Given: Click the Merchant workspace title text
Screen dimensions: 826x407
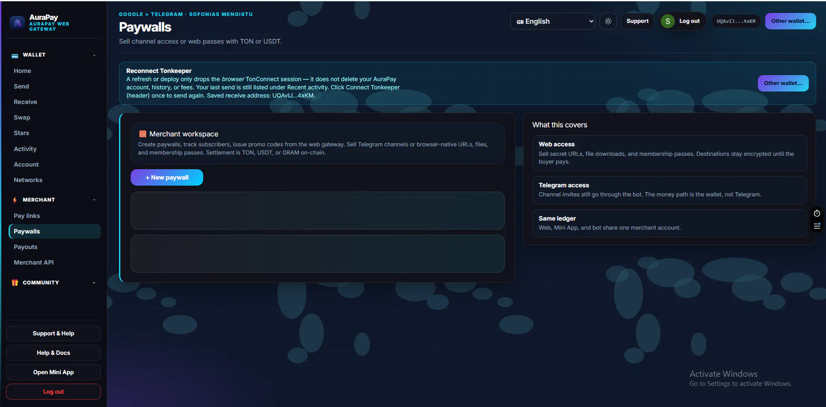Looking at the screenshot, I should [184, 134].
